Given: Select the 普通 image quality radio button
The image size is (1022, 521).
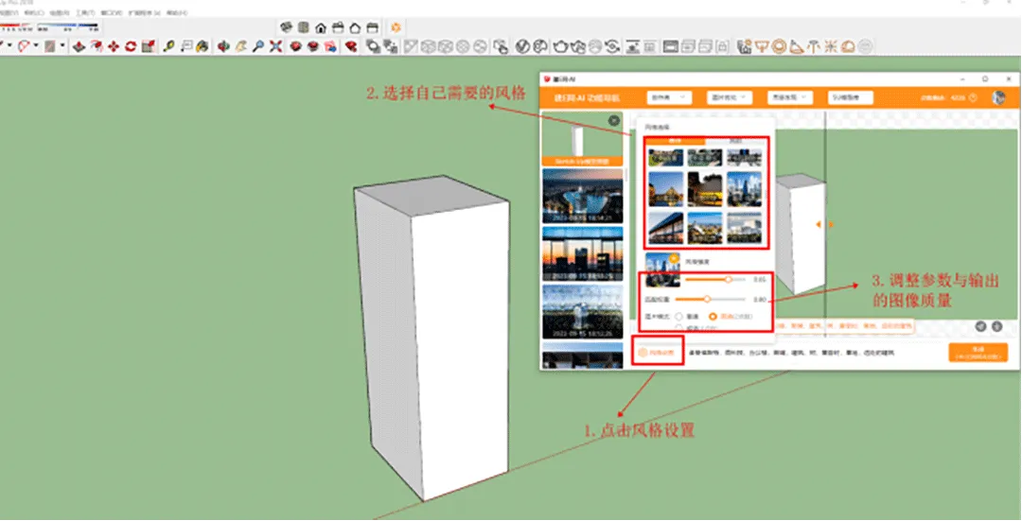Looking at the screenshot, I should tap(678, 317).
